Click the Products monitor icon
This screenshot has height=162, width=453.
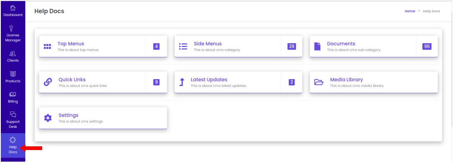click(13, 74)
